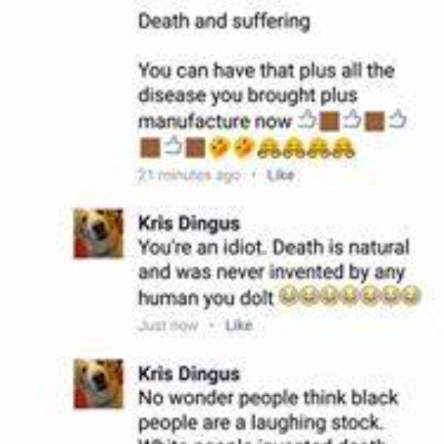Click first rolling-laughing emoji in top comment
The image size is (444, 444).
219,149
